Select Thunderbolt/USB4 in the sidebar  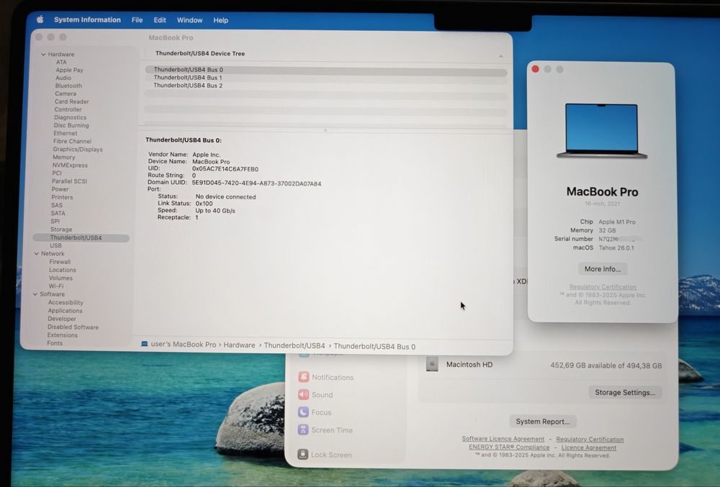(x=81, y=238)
